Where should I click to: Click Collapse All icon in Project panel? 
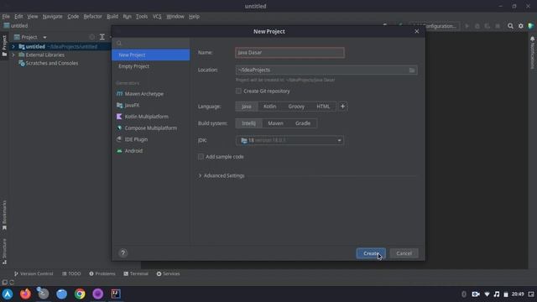point(102,37)
